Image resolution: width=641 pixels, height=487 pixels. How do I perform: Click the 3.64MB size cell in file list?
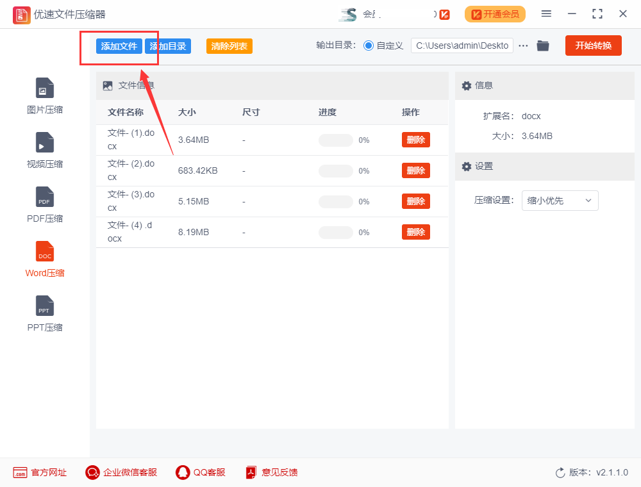point(194,140)
